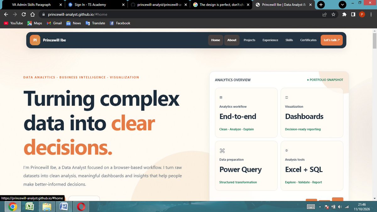Click the Princewill Ibe site name
Screen dimensions: 377x212
point(54,40)
